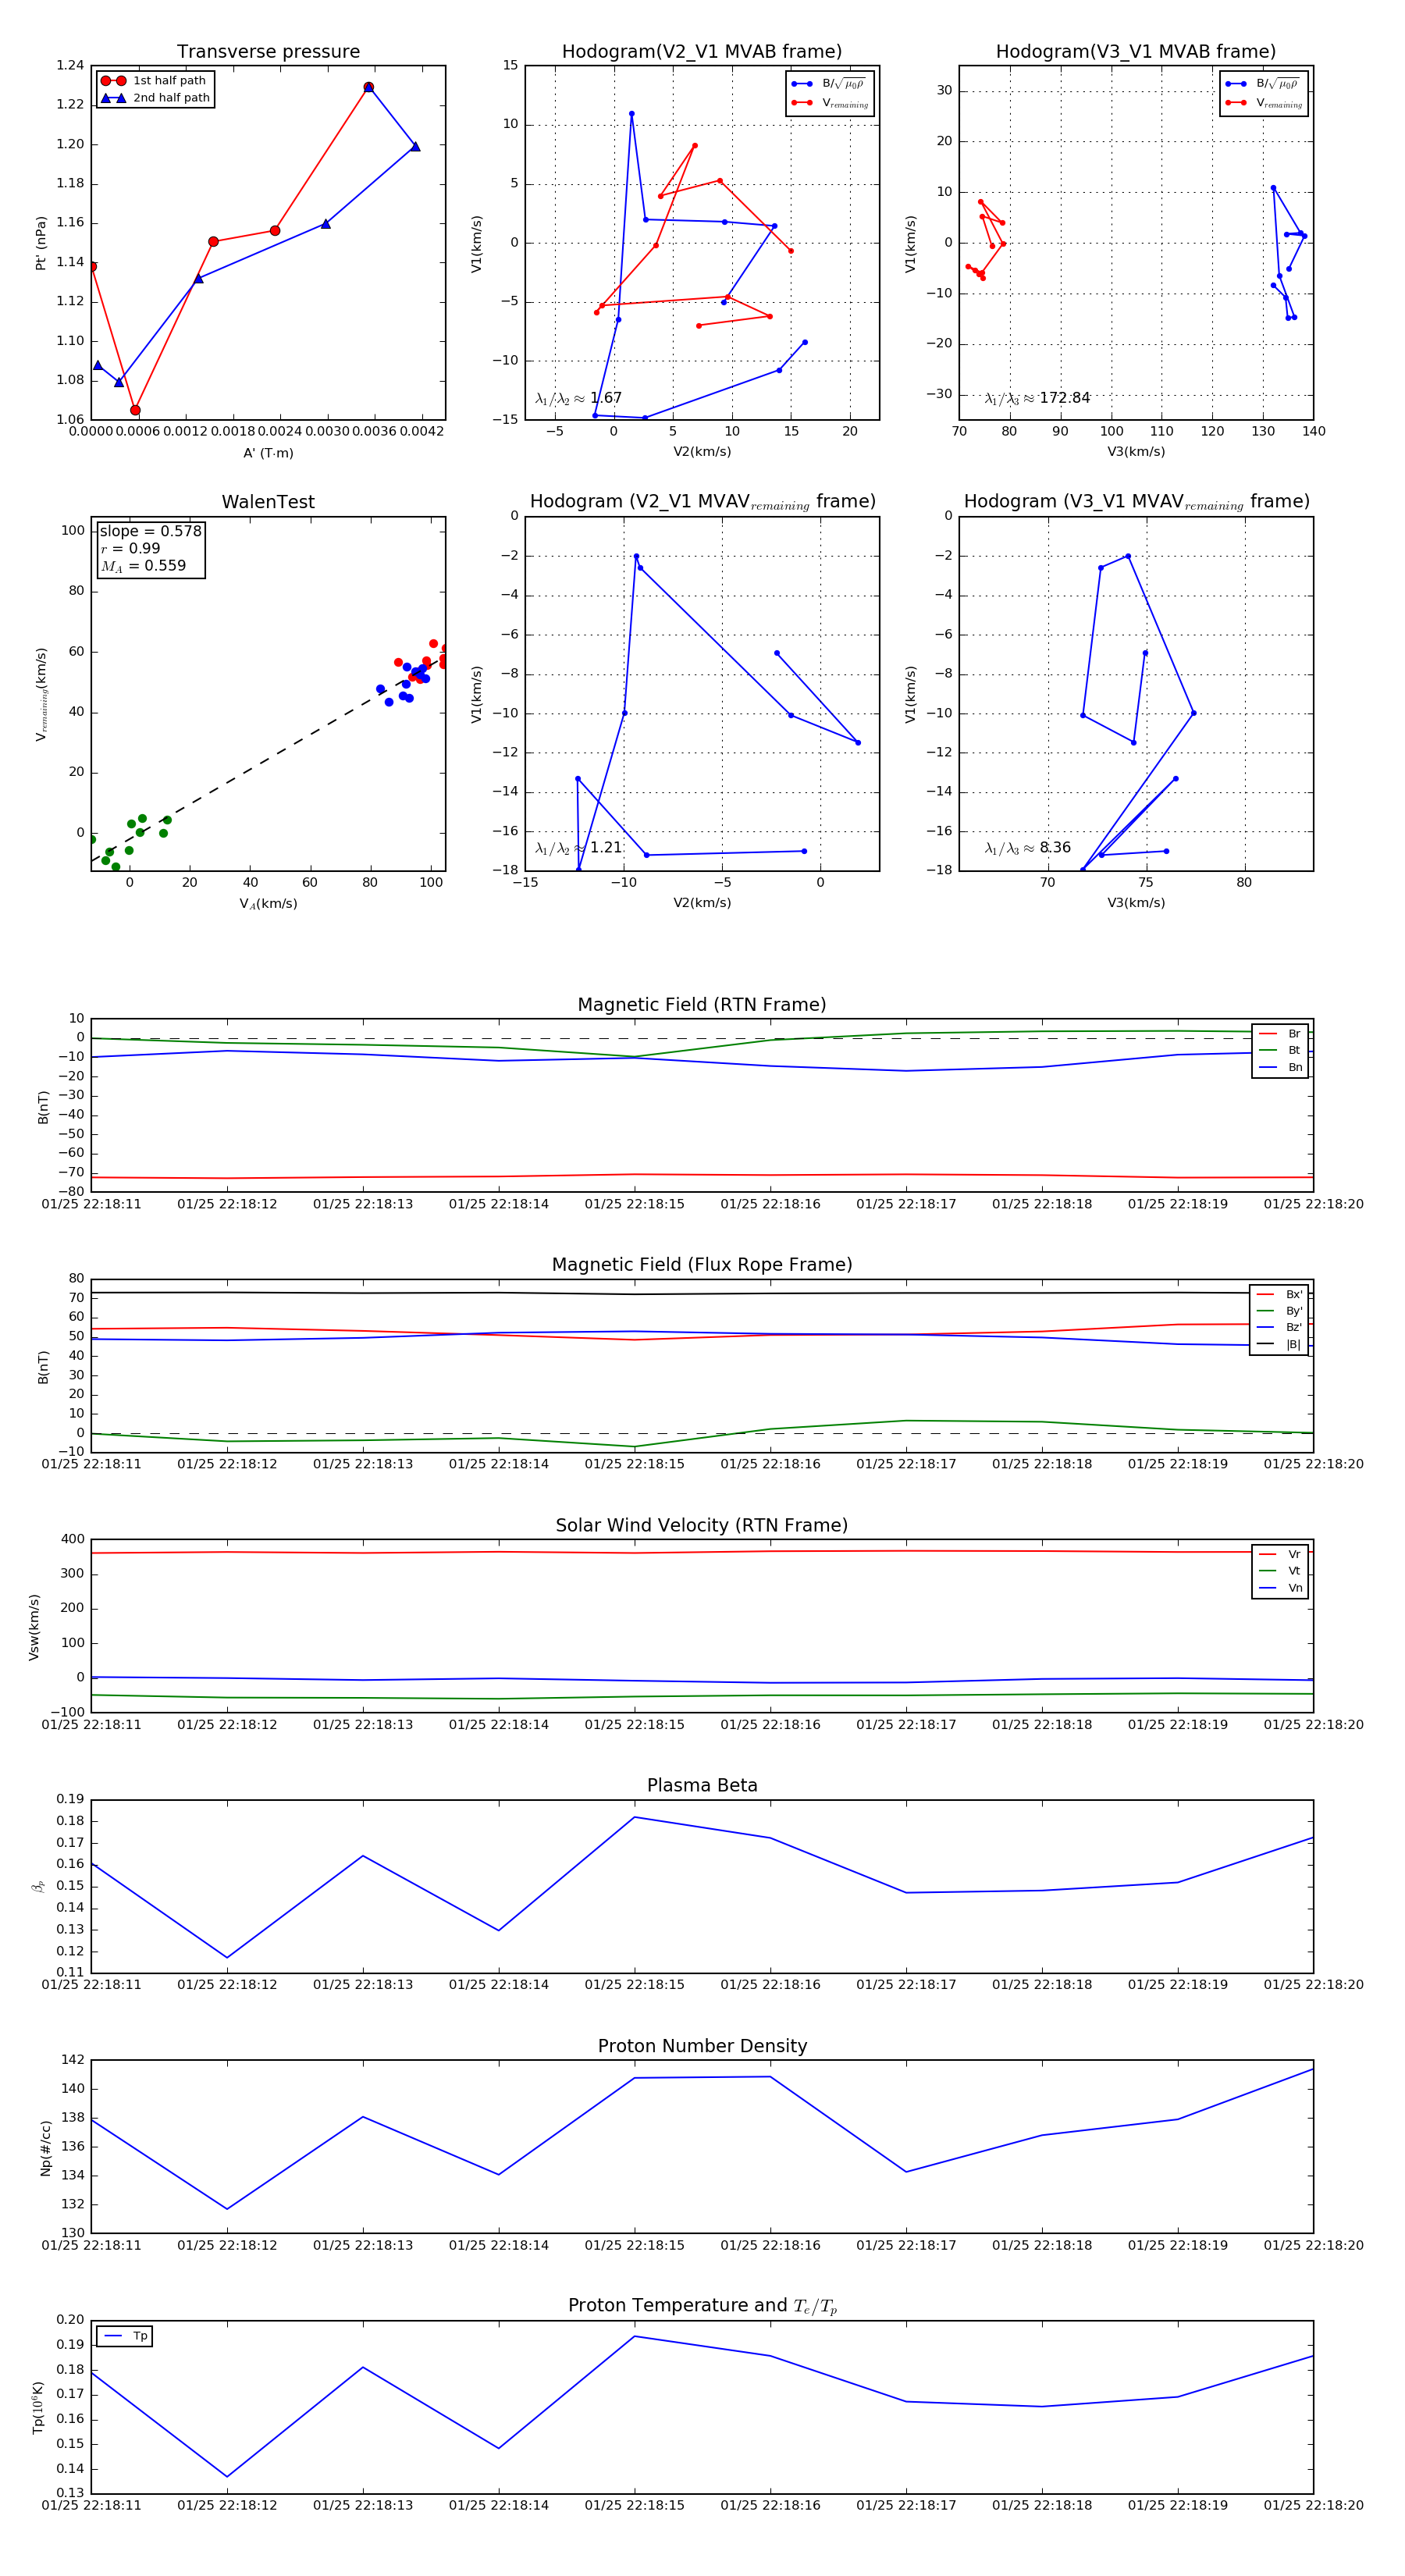Click the lowest red circle in Transverse pressure
This screenshot has height=2576, width=1405.
click(135, 410)
